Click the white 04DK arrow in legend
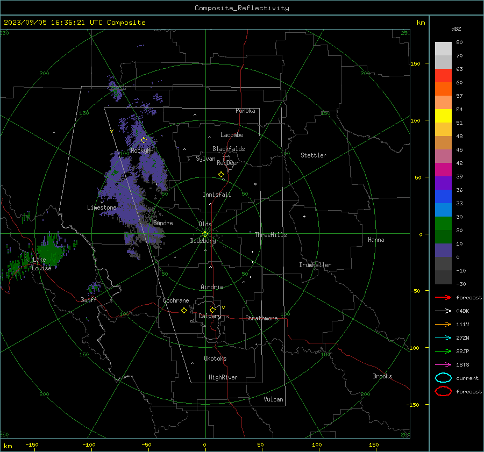The image size is (484, 452). tap(443, 311)
